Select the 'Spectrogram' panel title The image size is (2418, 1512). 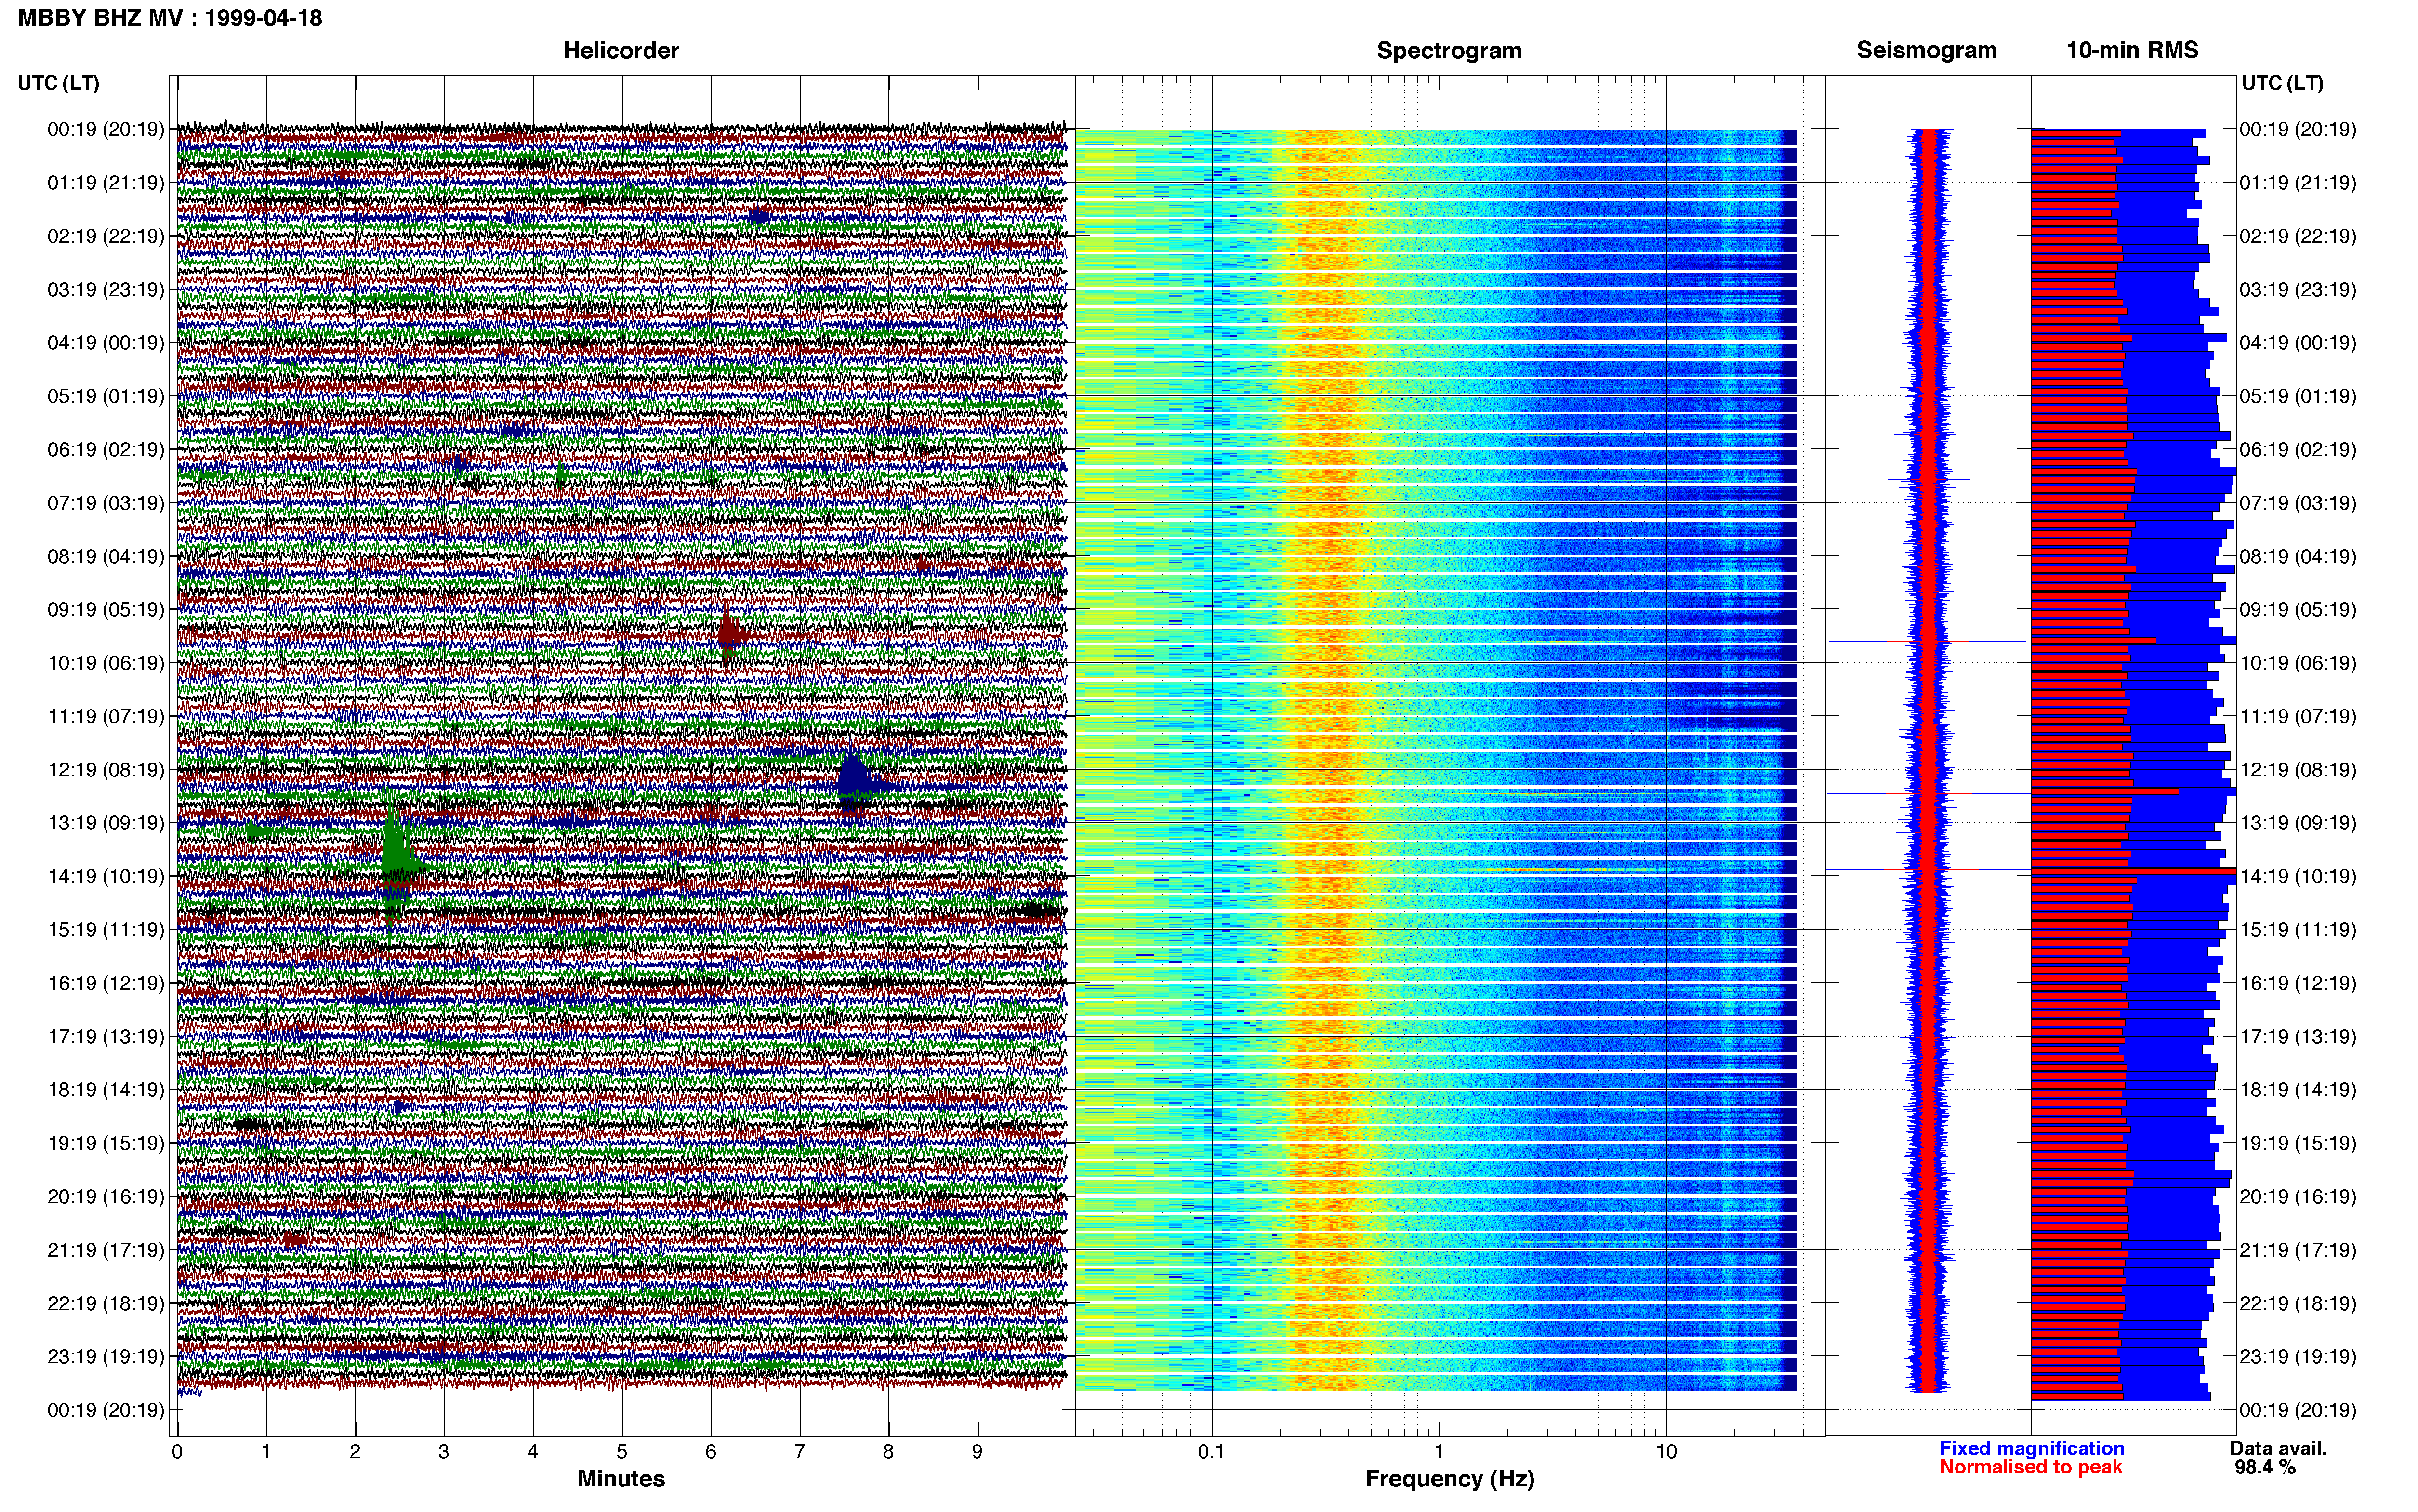tap(1449, 50)
